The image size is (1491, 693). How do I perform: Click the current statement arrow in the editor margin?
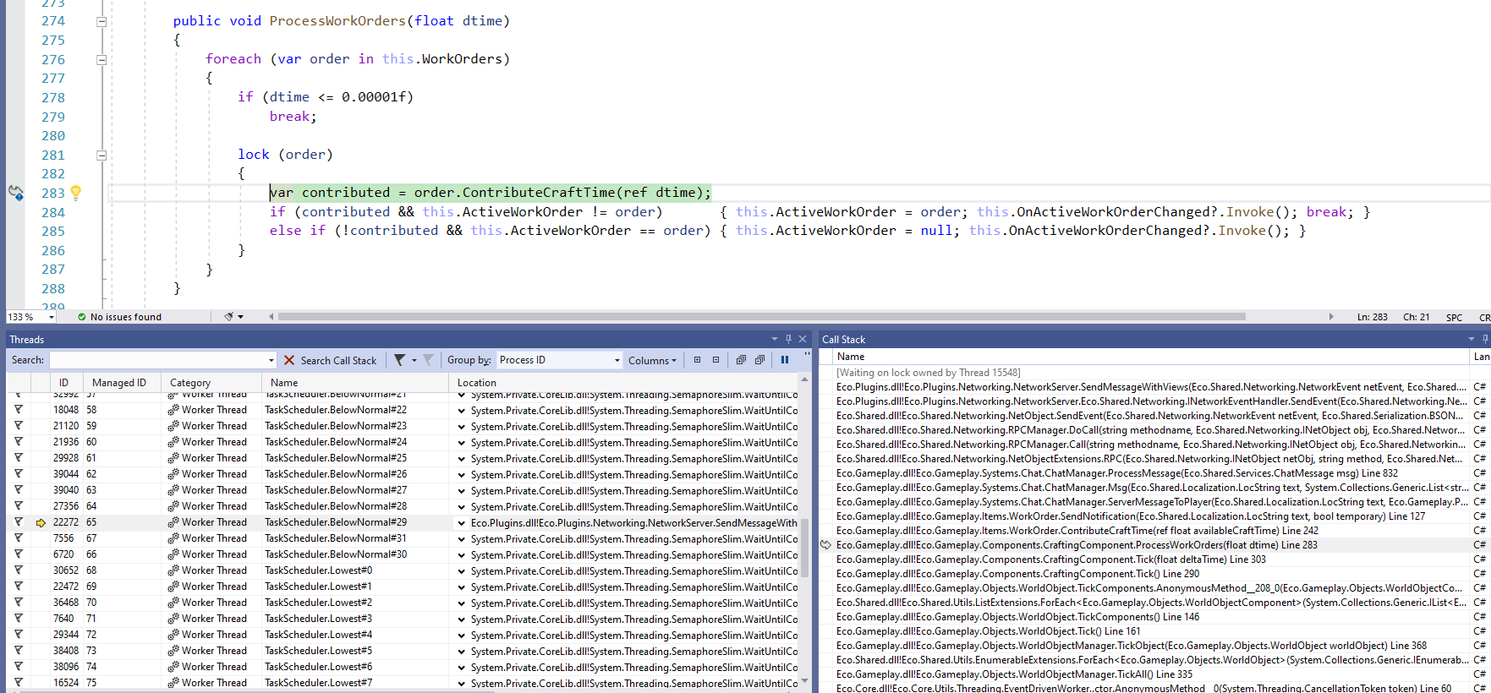[x=16, y=193]
